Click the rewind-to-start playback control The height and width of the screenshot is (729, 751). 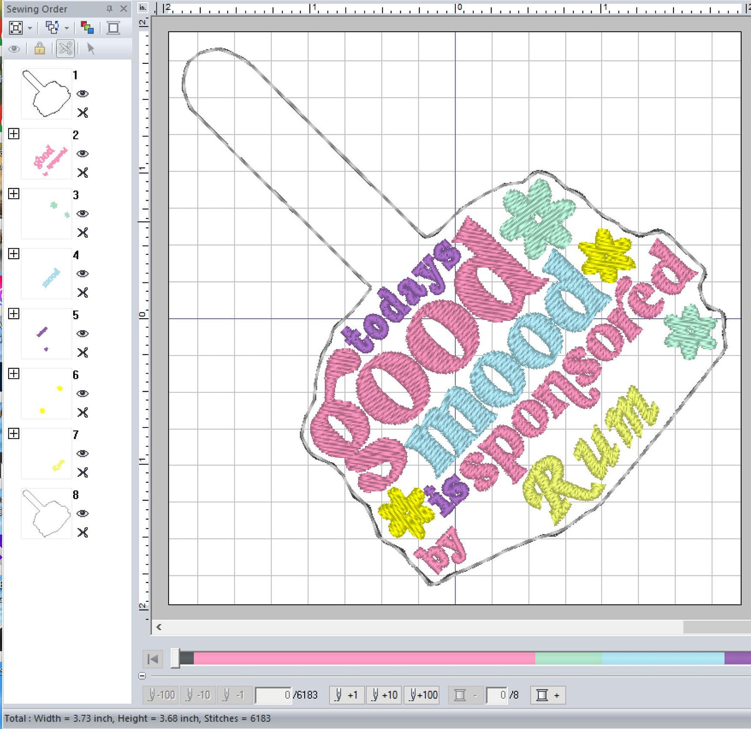pos(151,659)
